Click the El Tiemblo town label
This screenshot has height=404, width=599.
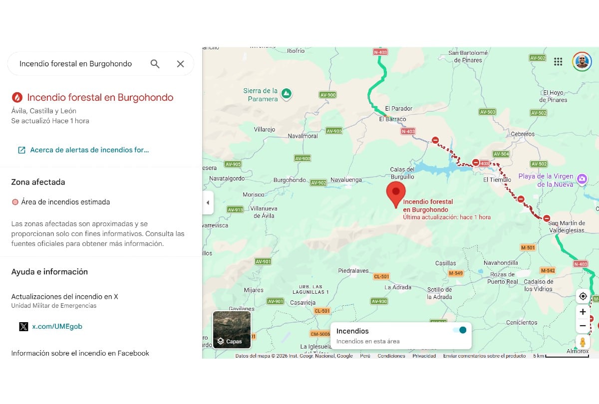click(x=497, y=180)
